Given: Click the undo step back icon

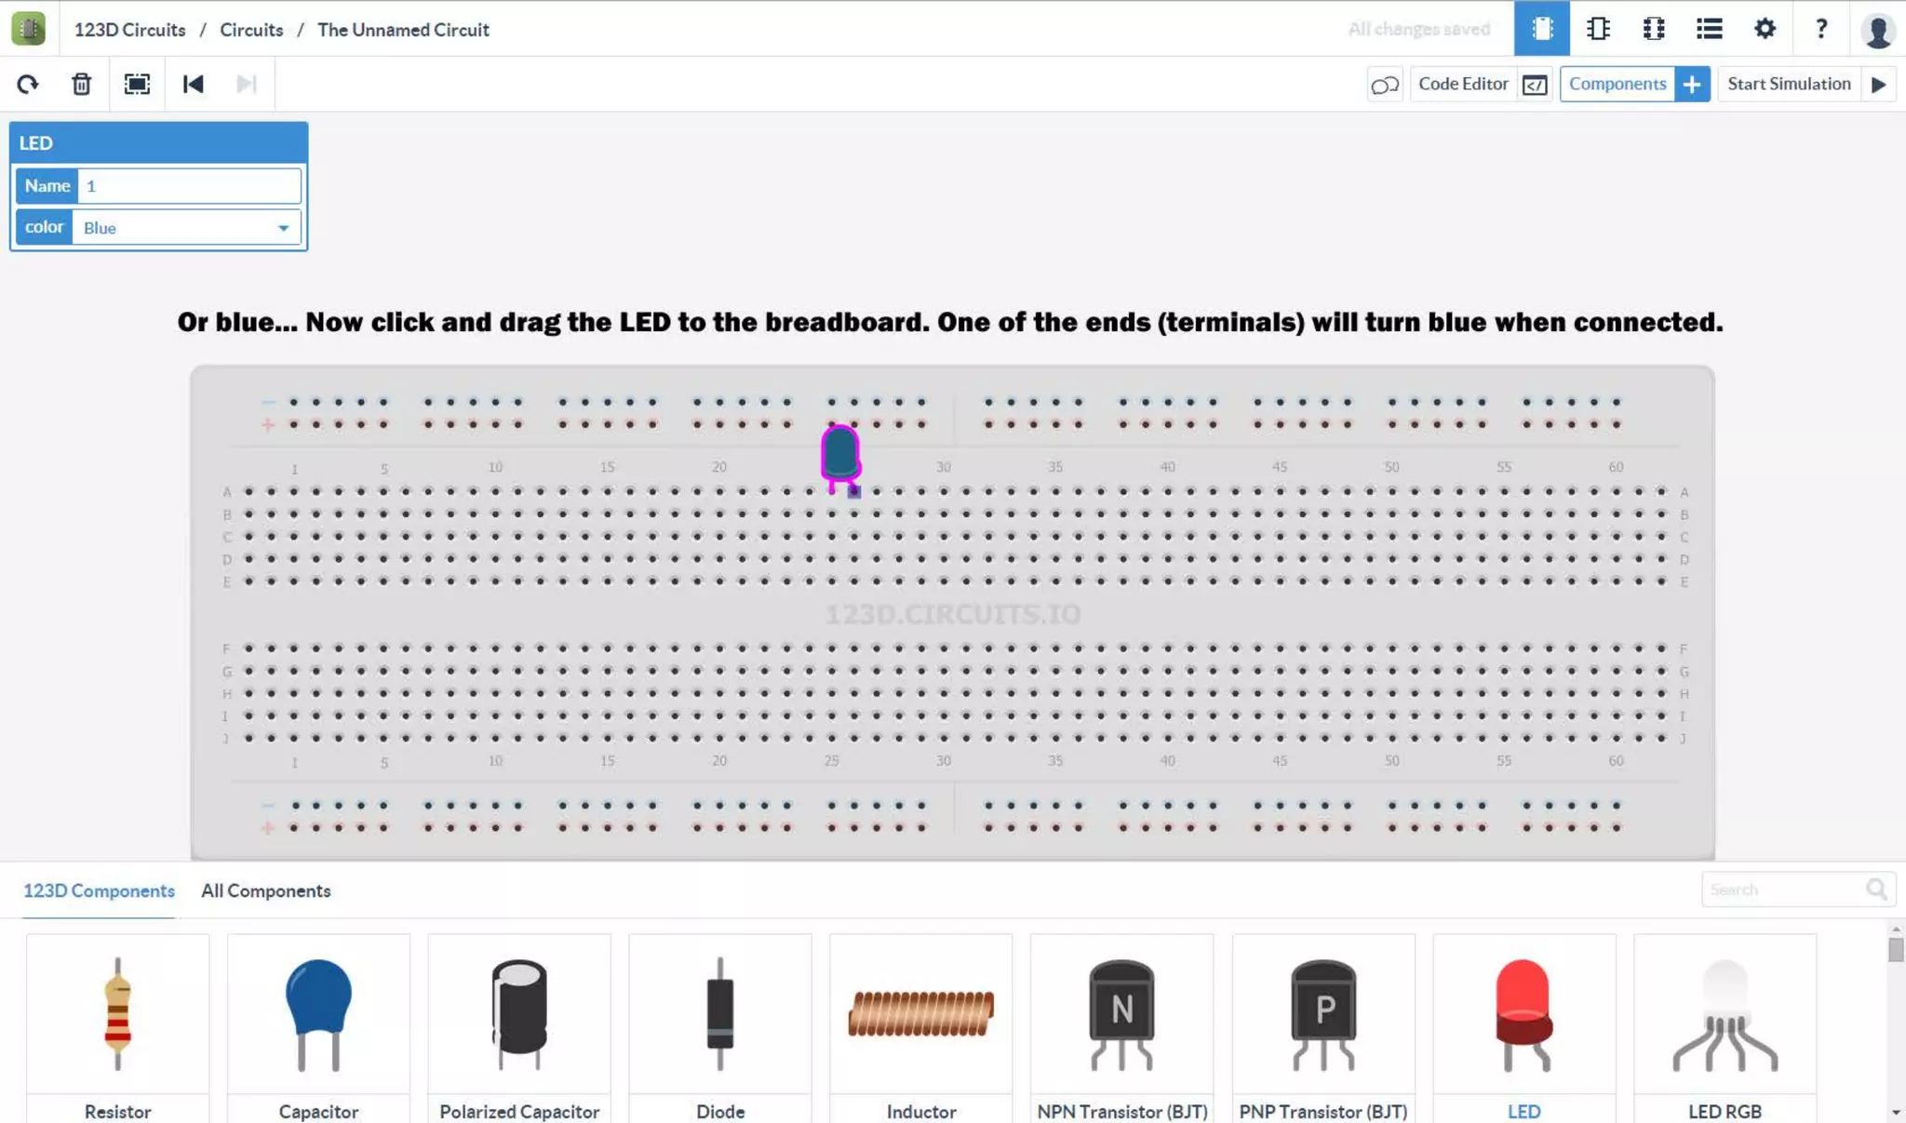Looking at the screenshot, I should 193,85.
